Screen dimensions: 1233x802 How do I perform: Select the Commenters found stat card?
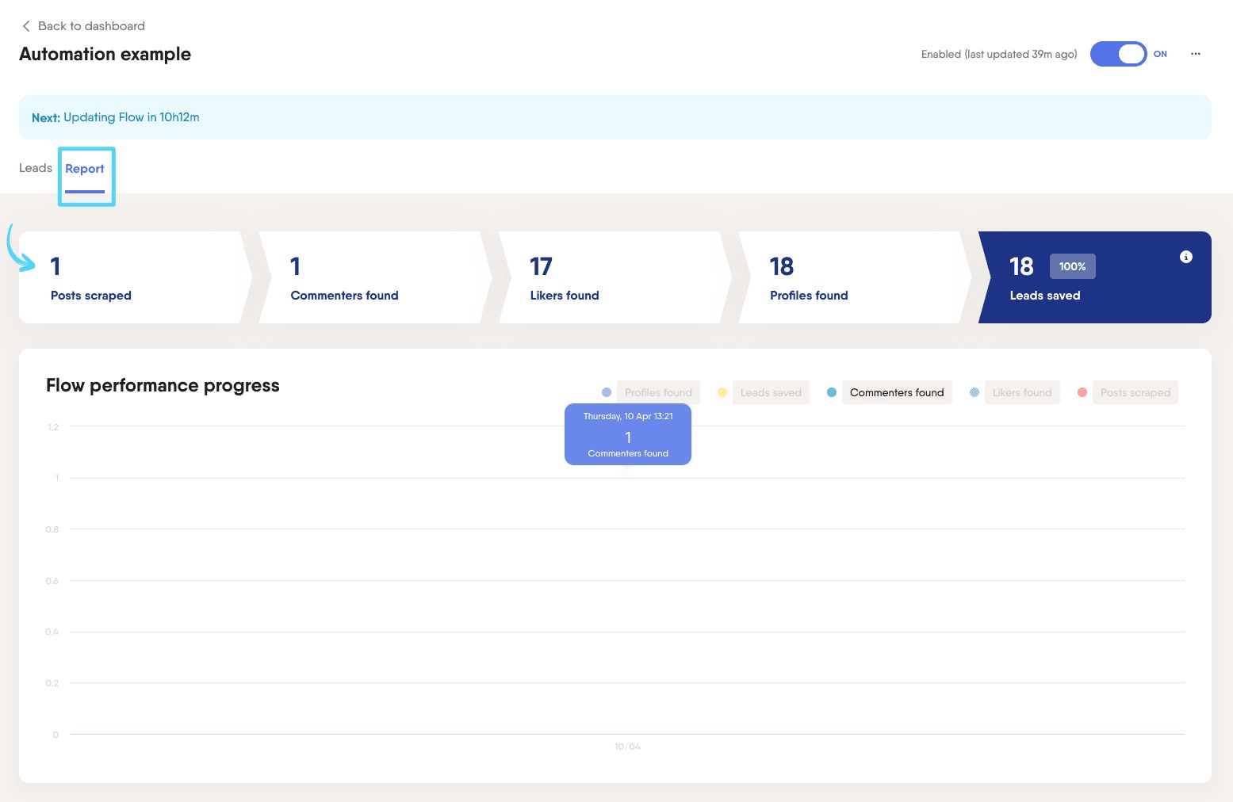(375, 277)
